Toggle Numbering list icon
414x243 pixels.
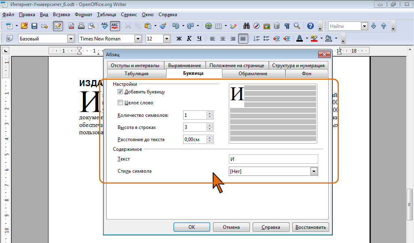(256, 38)
